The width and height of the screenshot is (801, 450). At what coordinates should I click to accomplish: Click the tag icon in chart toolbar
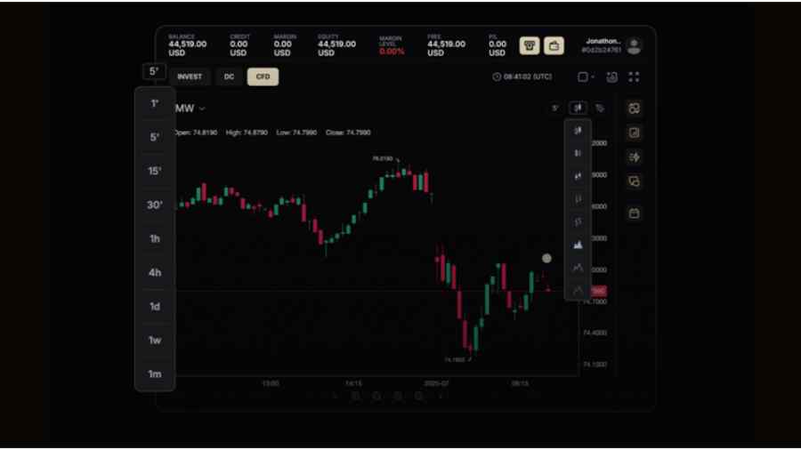tap(600, 108)
